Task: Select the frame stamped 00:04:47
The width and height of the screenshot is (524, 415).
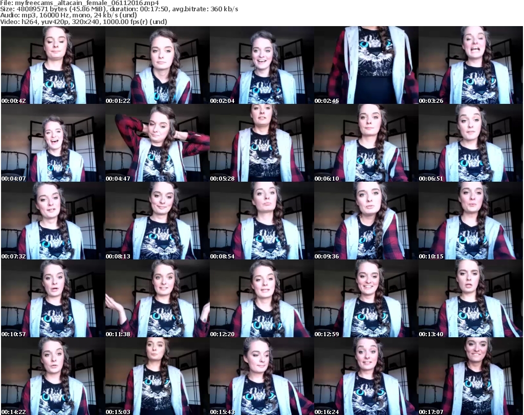Action: [x=158, y=143]
